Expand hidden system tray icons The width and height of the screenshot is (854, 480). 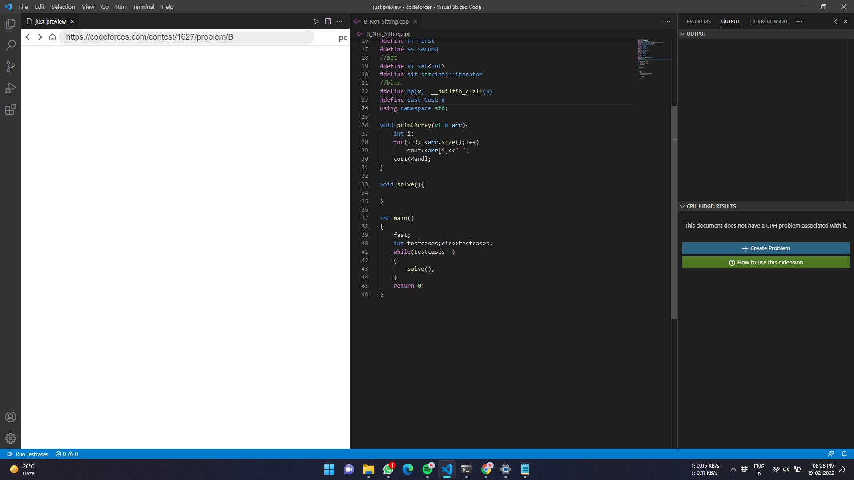pyautogui.click(x=734, y=469)
